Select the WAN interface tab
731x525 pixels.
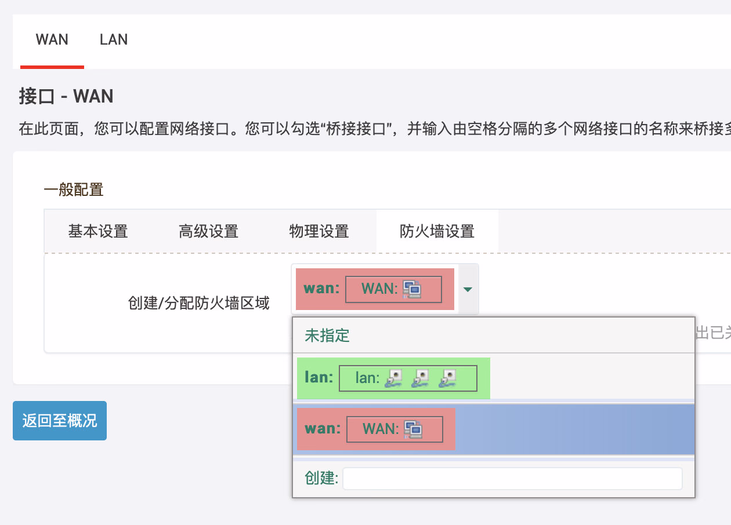52,40
